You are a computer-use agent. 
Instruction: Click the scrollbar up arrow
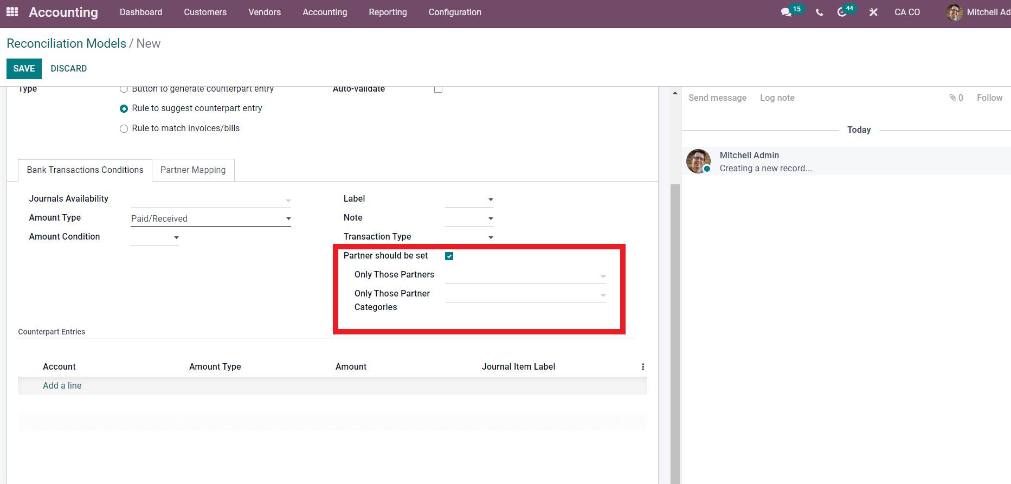coord(675,93)
